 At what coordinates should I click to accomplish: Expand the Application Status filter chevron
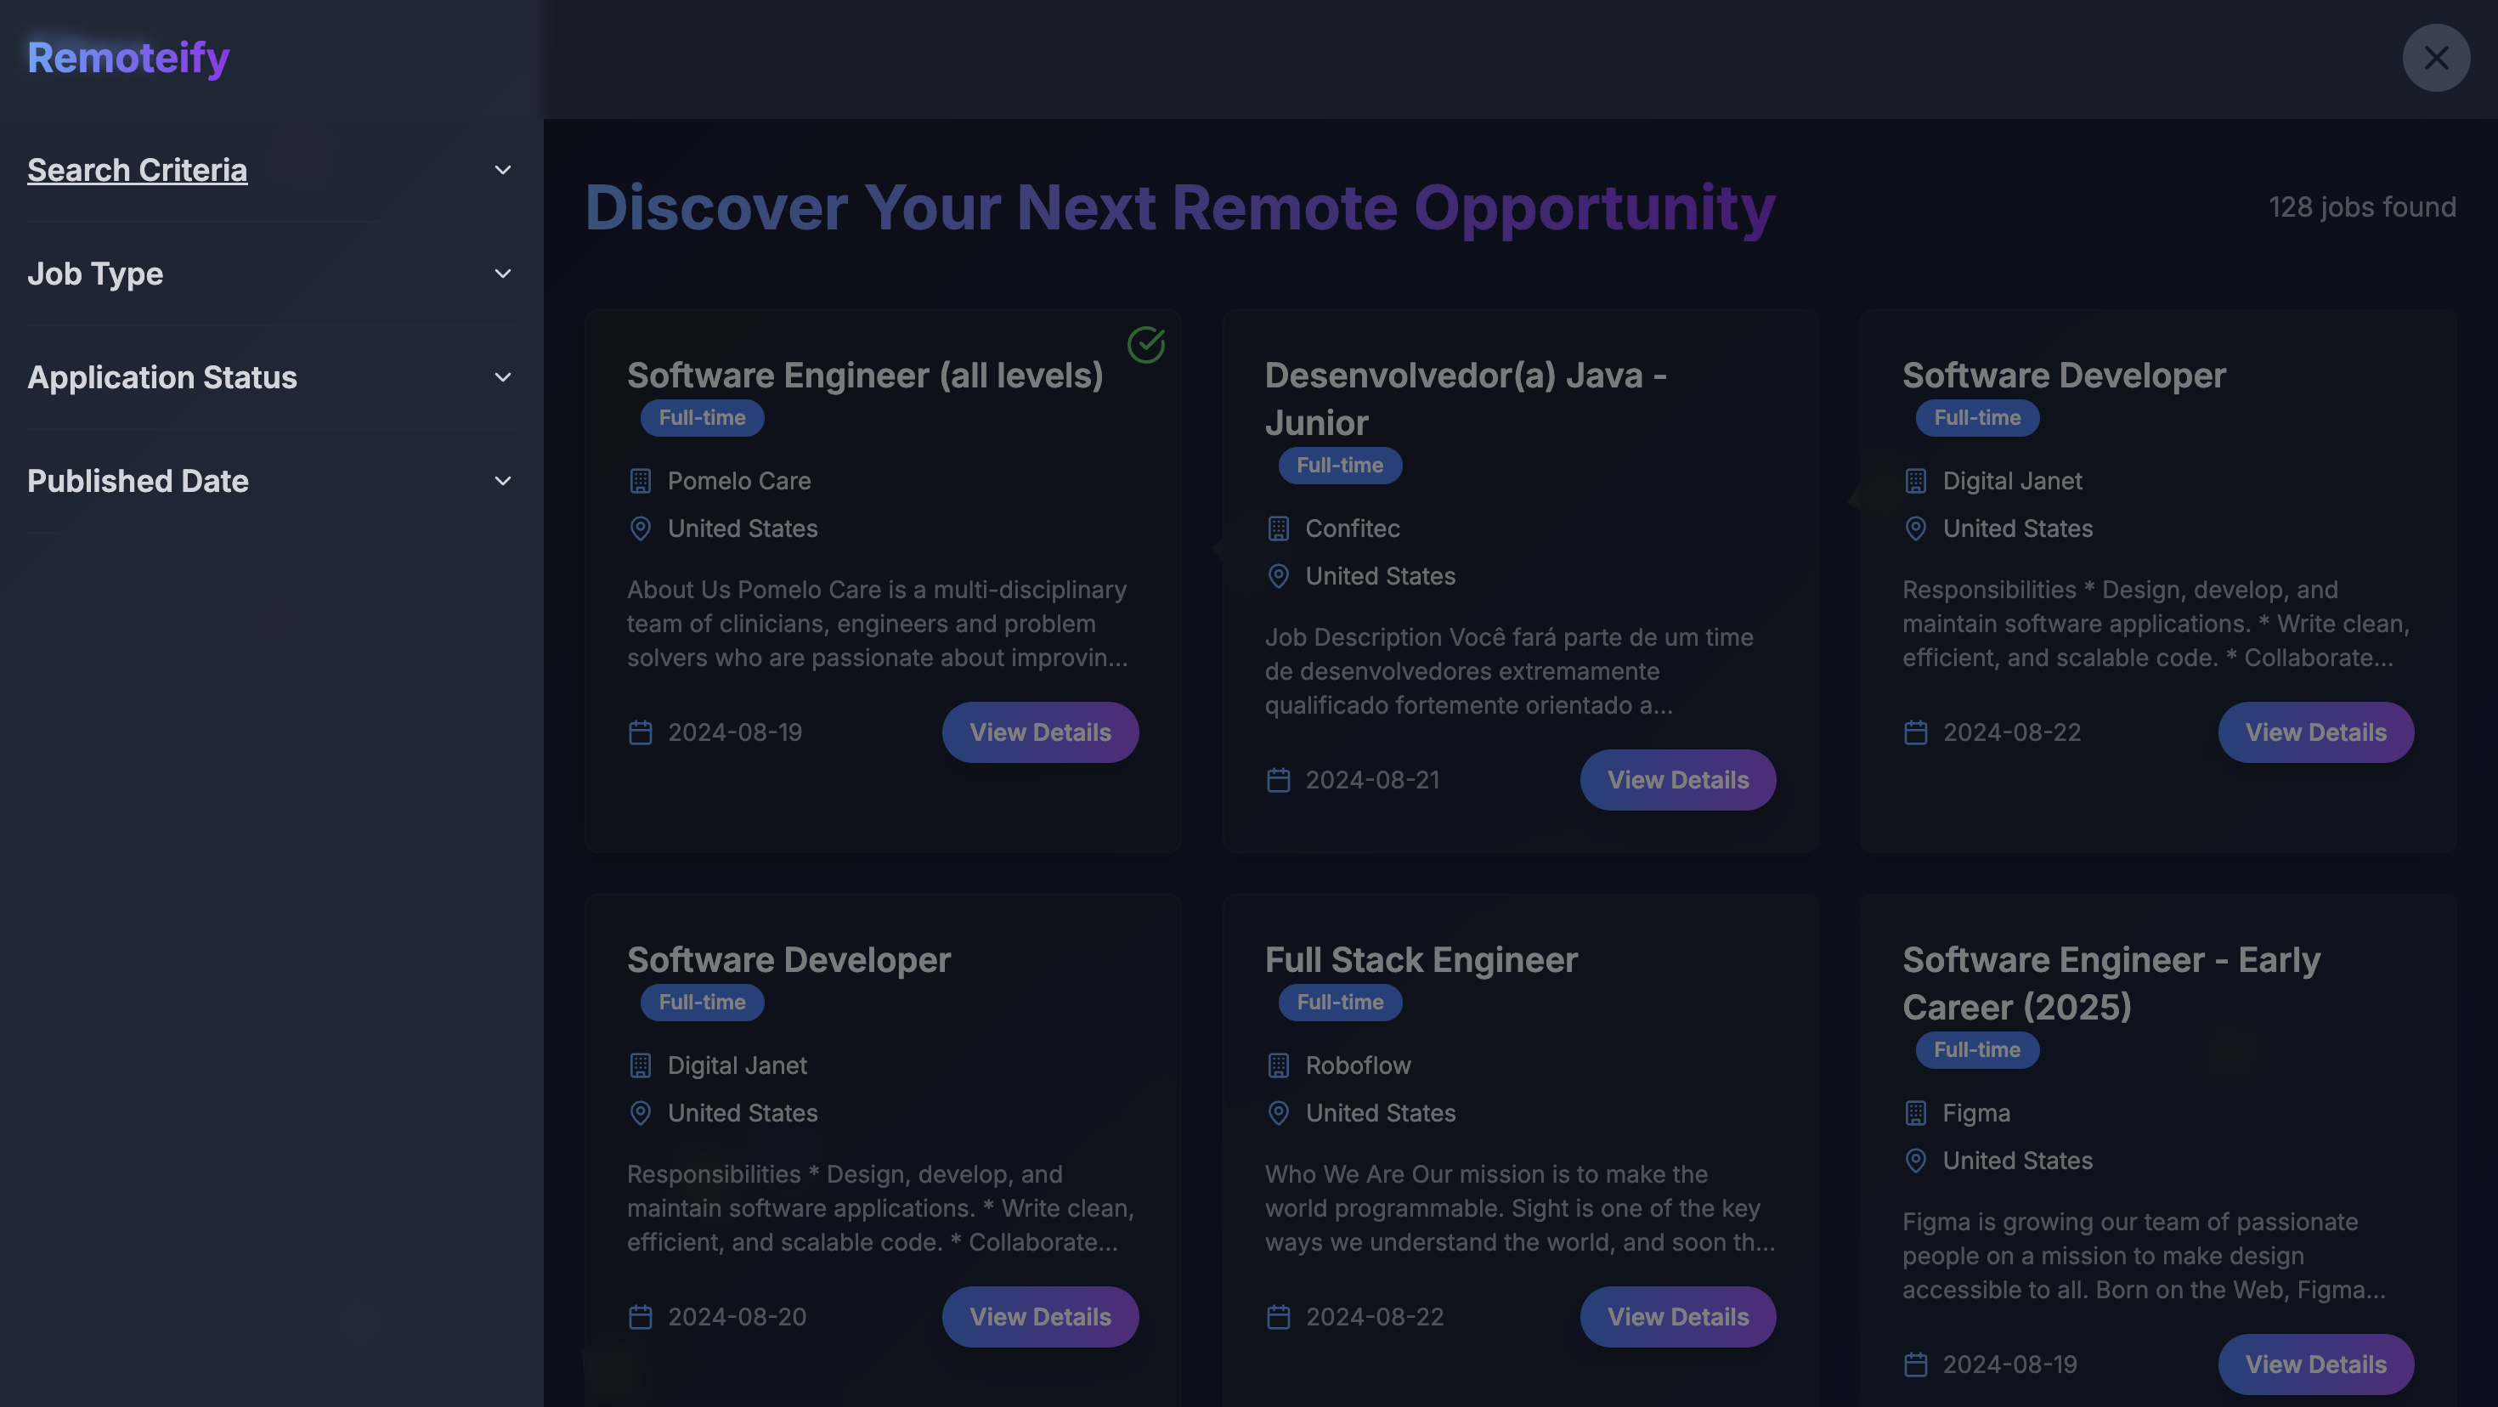(x=502, y=377)
